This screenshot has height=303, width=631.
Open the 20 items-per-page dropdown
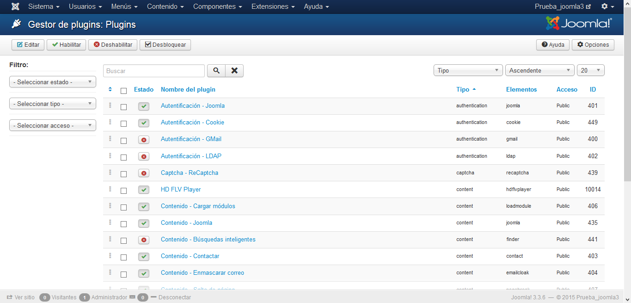(x=590, y=70)
